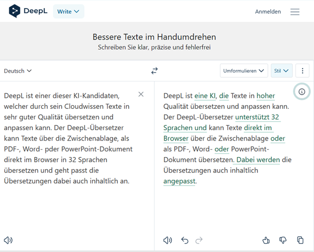Expand the Write product dropdown
The width and height of the screenshot is (314, 252).
[69, 11]
